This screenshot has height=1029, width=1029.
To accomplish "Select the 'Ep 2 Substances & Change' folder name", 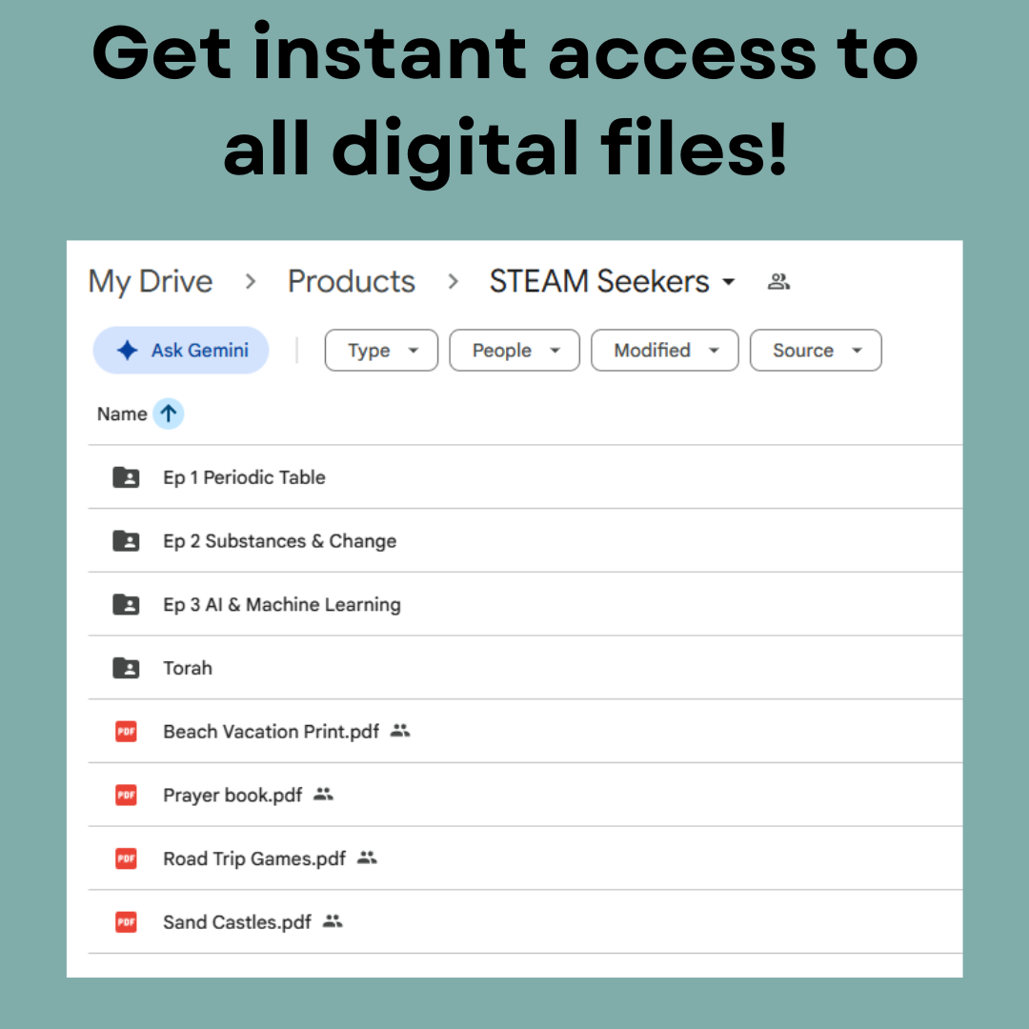I will [x=279, y=541].
